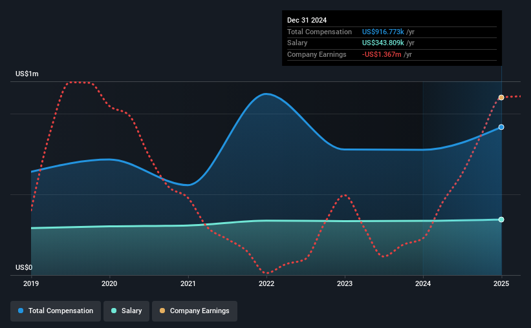Toggle the Salary legend button
Image resolution: width=531 pixels, height=328 pixels.
126,311
